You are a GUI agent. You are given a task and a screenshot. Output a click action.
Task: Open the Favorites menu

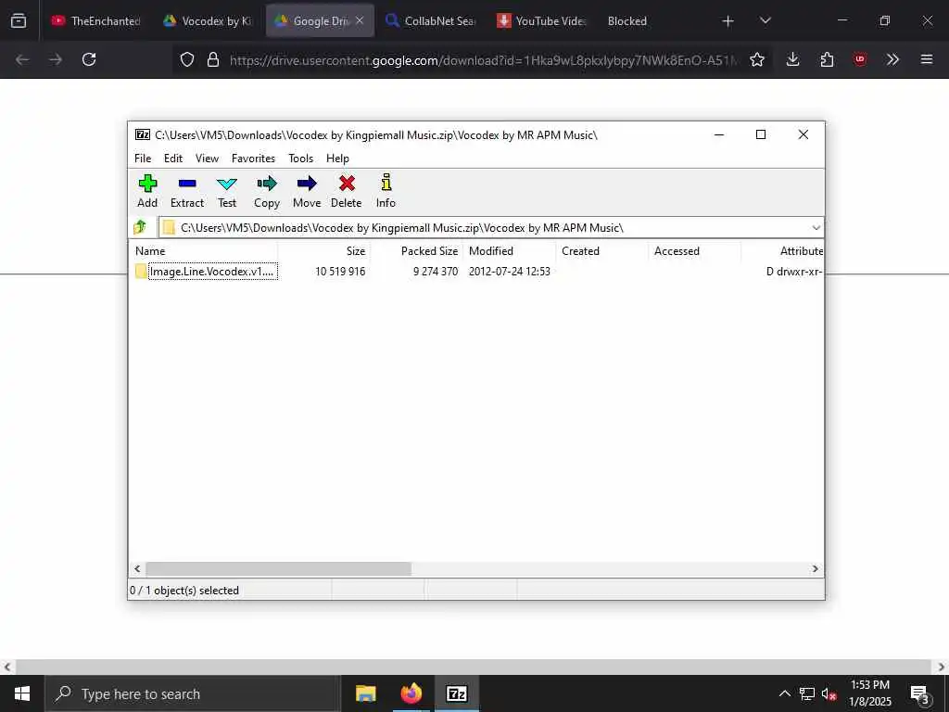(x=253, y=158)
